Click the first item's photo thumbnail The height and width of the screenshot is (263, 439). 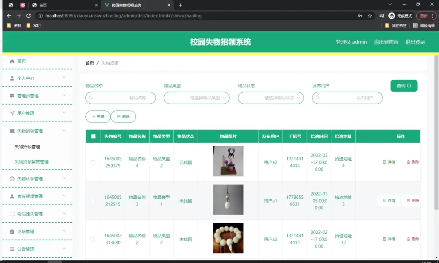(228, 161)
